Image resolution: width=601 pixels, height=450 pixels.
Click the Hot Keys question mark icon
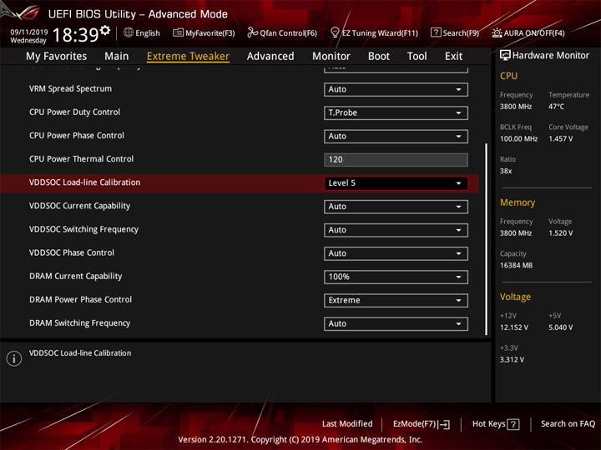click(513, 424)
